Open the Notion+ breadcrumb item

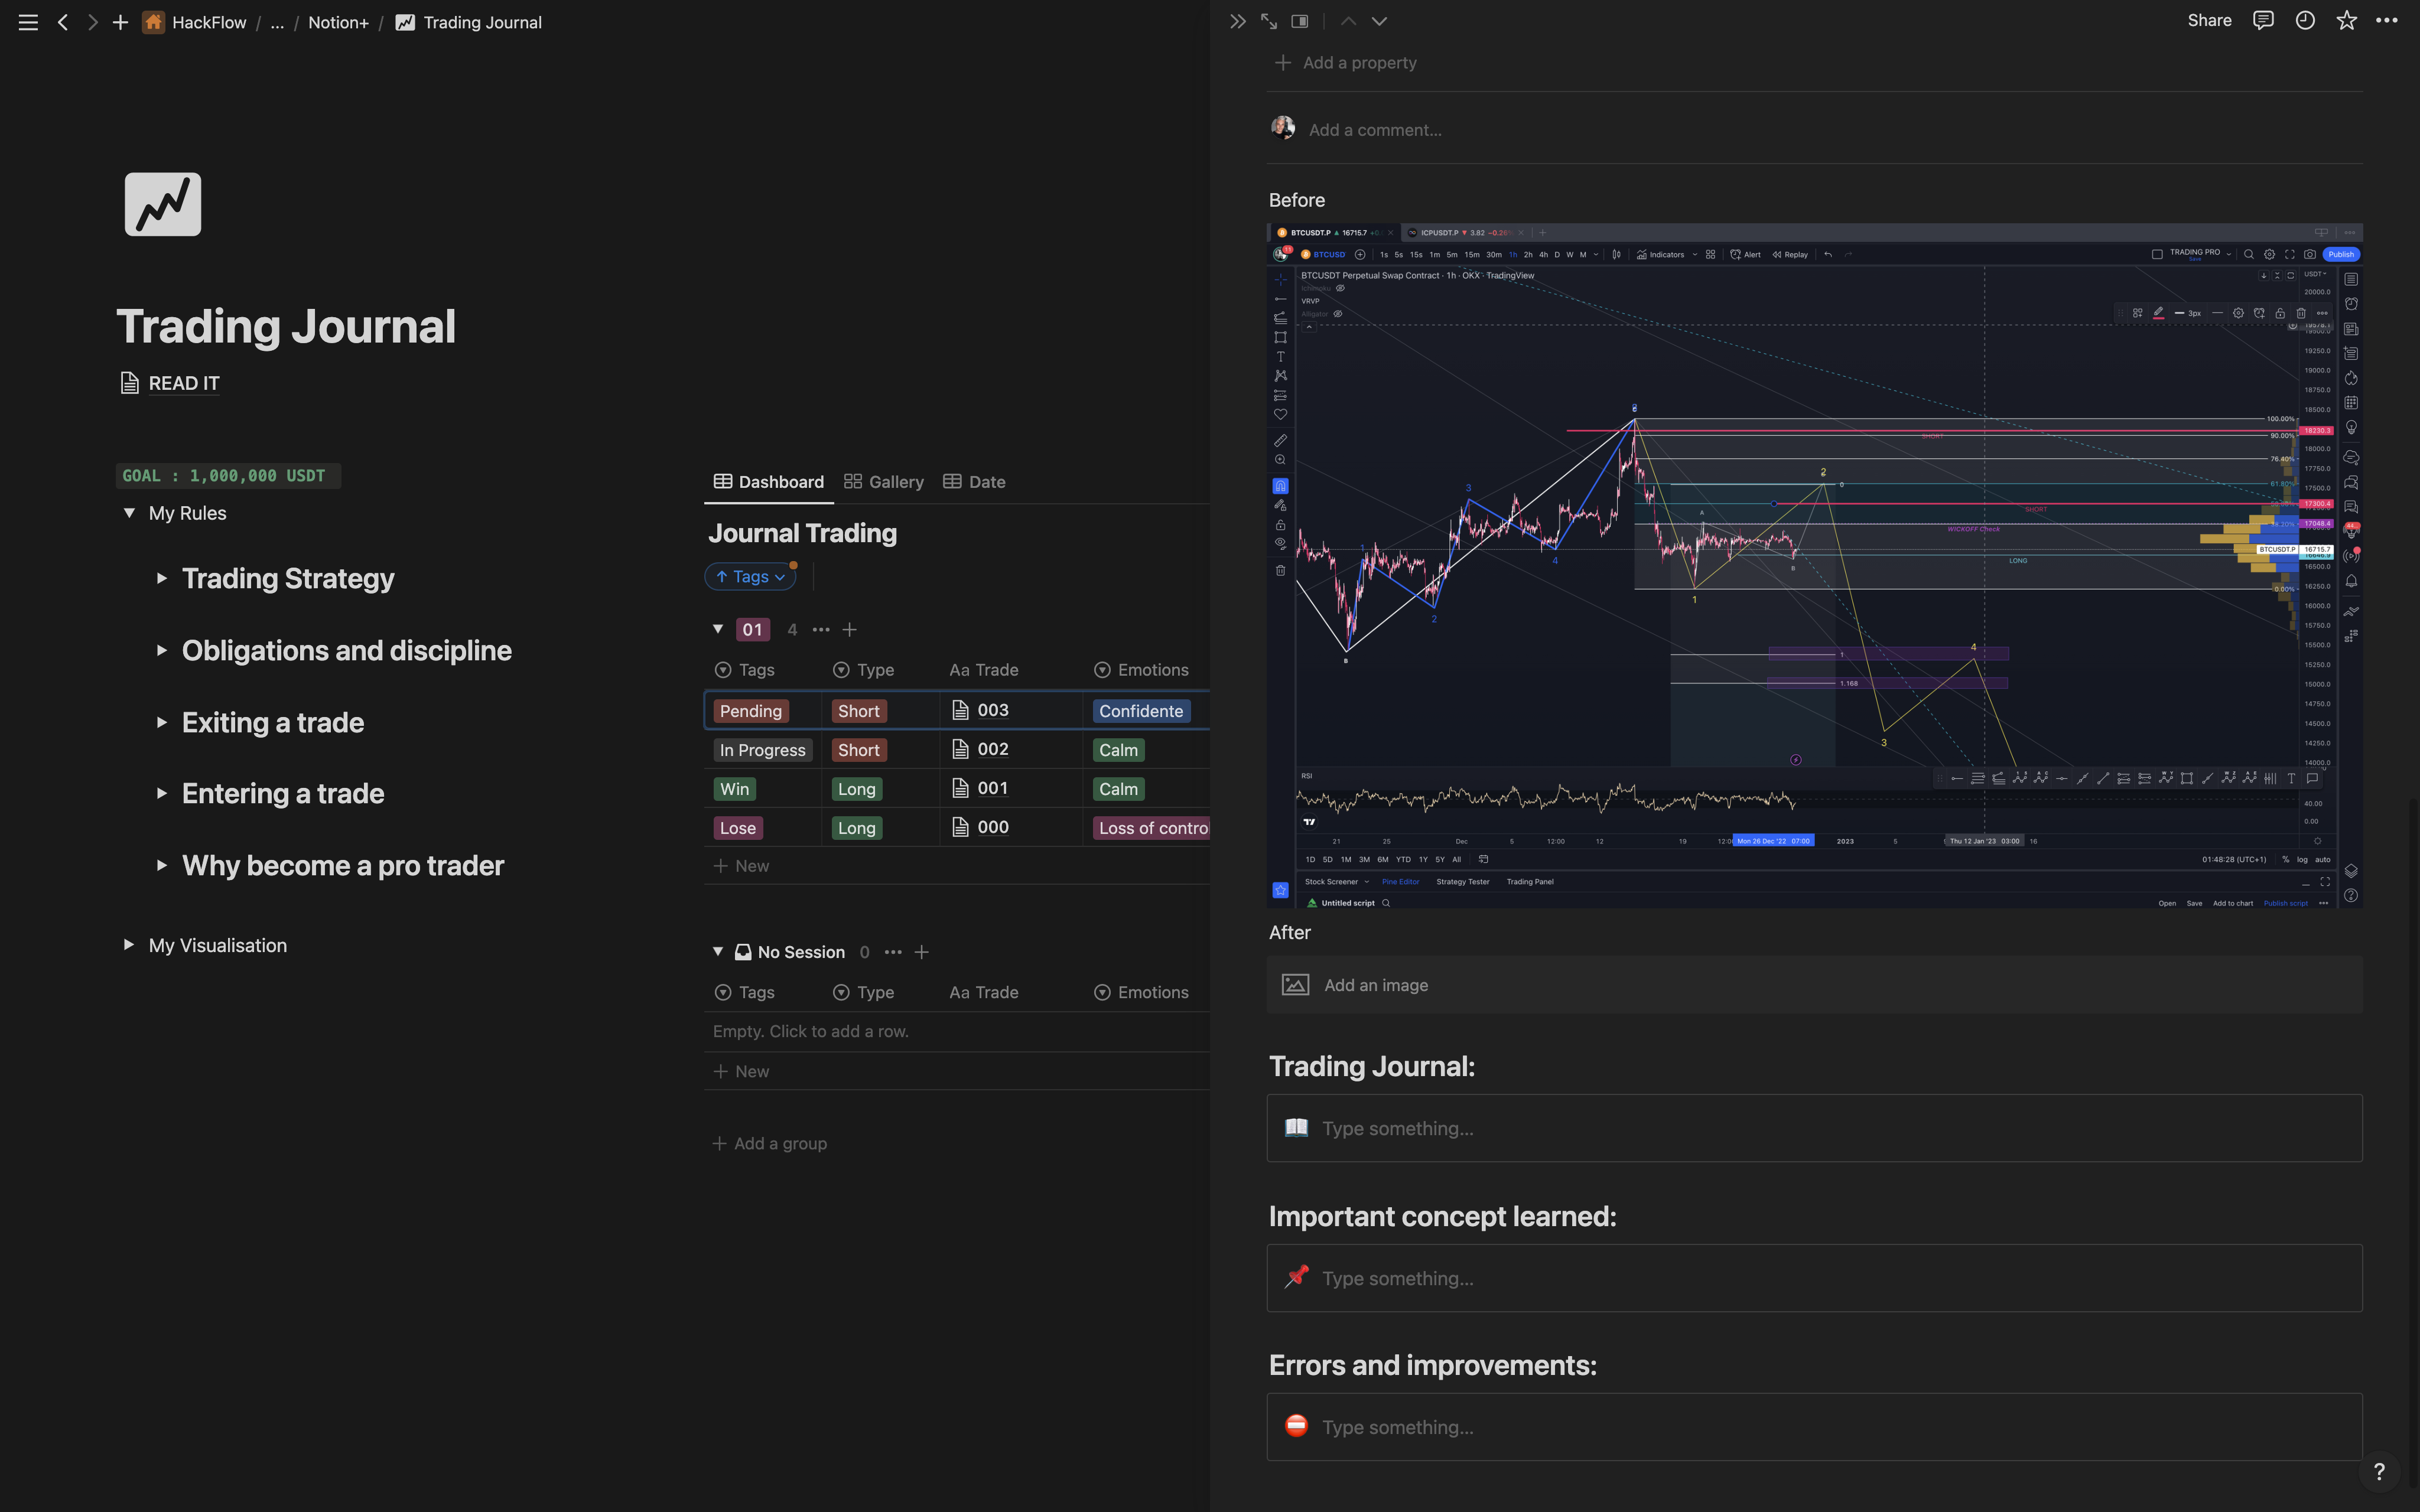(x=338, y=22)
